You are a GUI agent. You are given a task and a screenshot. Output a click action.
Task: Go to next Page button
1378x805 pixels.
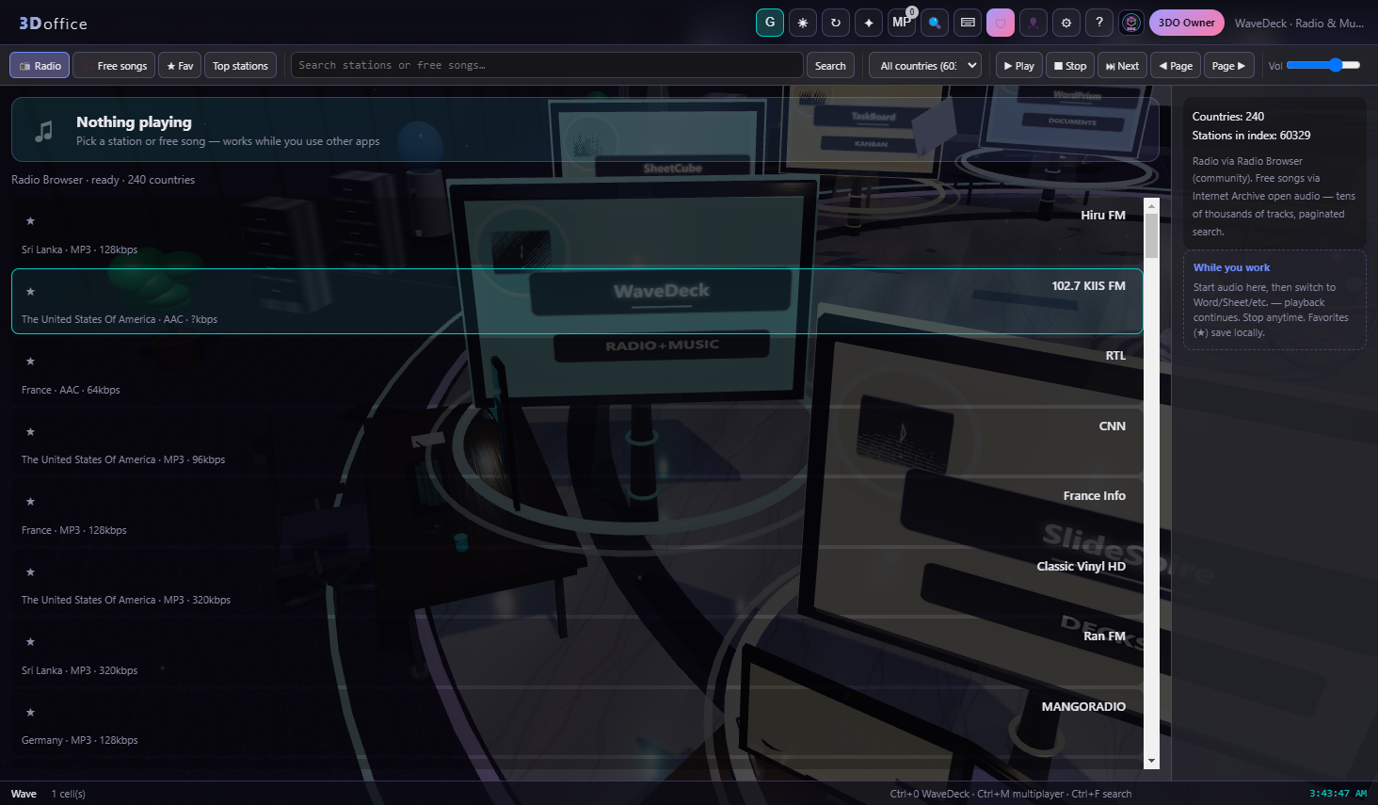coord(1228,65)
